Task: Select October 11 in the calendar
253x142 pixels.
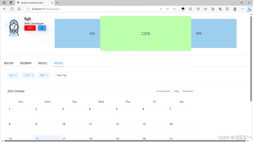Action: click(101, 128)
